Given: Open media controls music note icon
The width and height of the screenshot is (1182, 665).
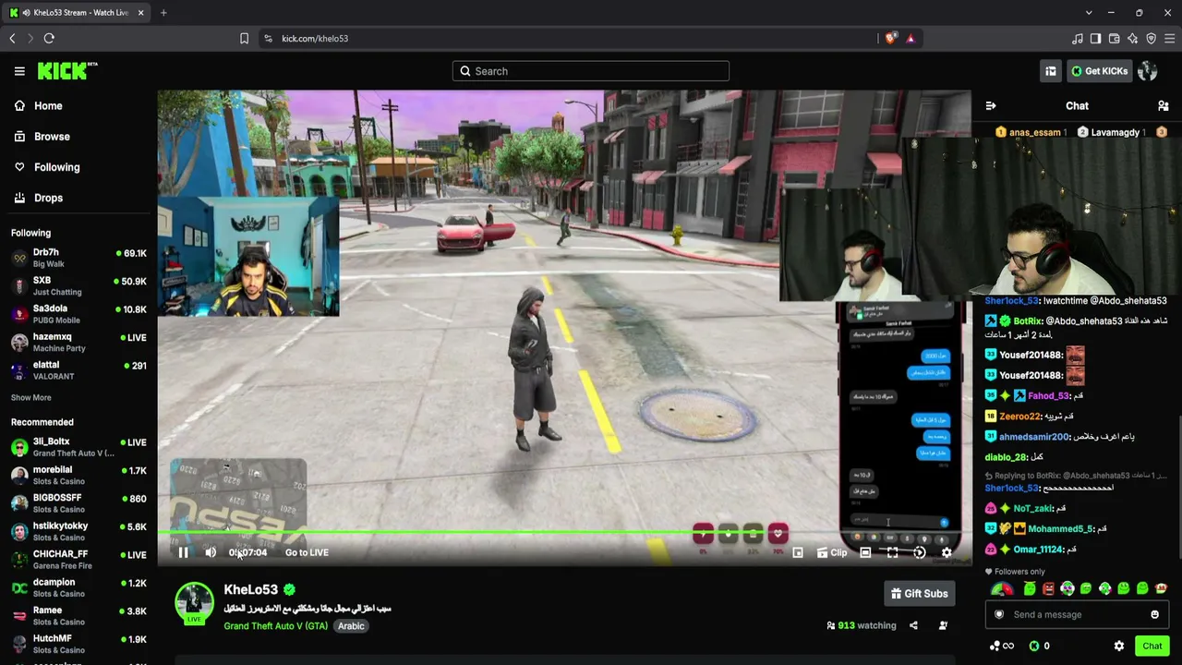Looking at the screenshot, I should click(x=1077, y=39).
